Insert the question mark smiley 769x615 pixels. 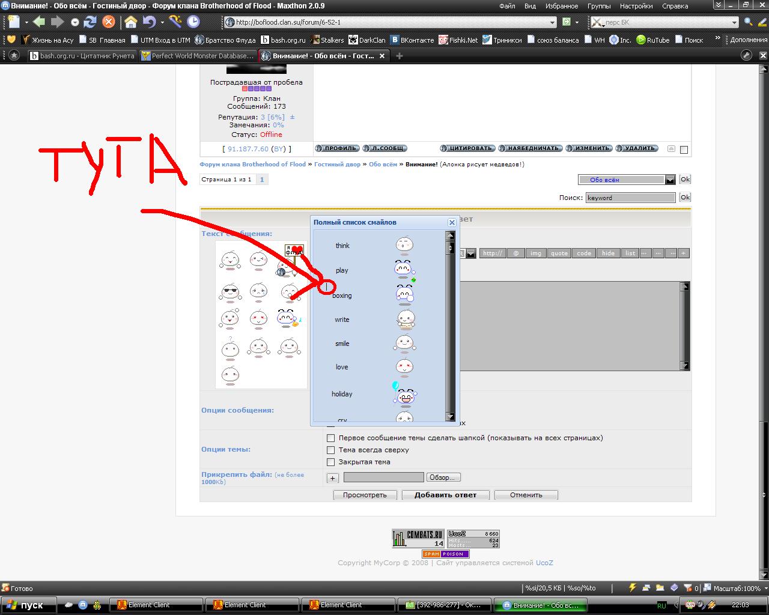[229, 347]
